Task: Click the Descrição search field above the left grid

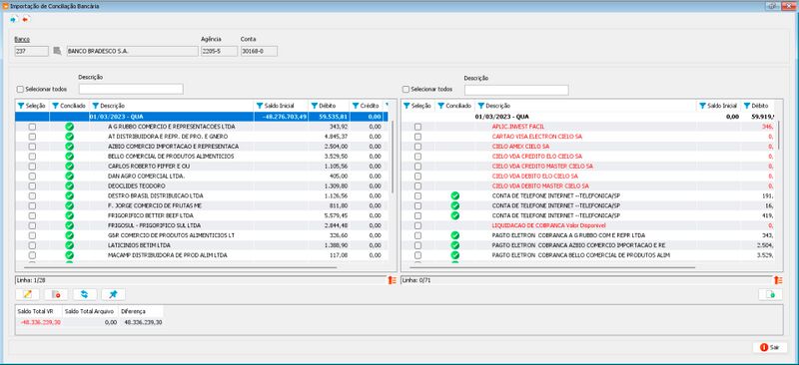Action: (x=131, y=89)
